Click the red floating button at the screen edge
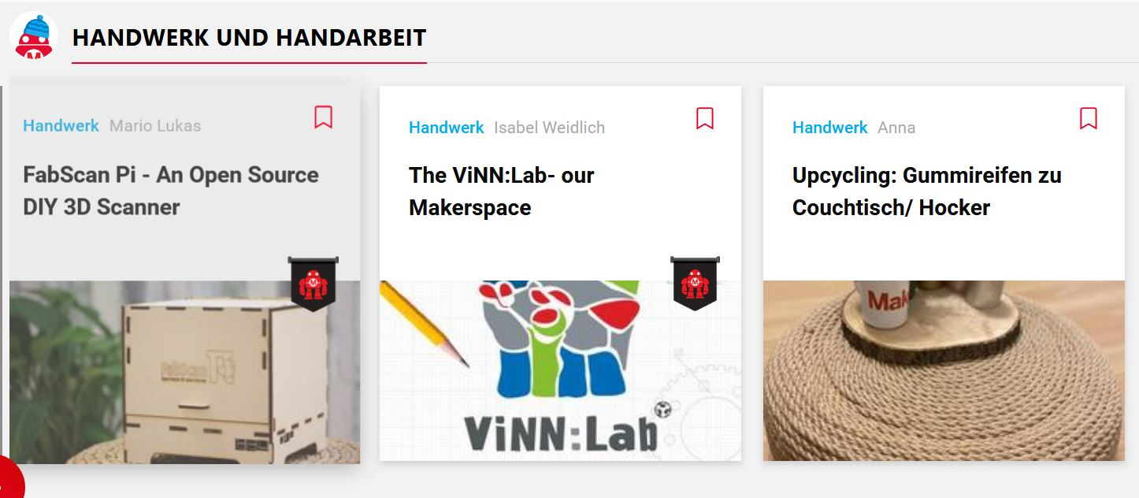 click(9, 479)
